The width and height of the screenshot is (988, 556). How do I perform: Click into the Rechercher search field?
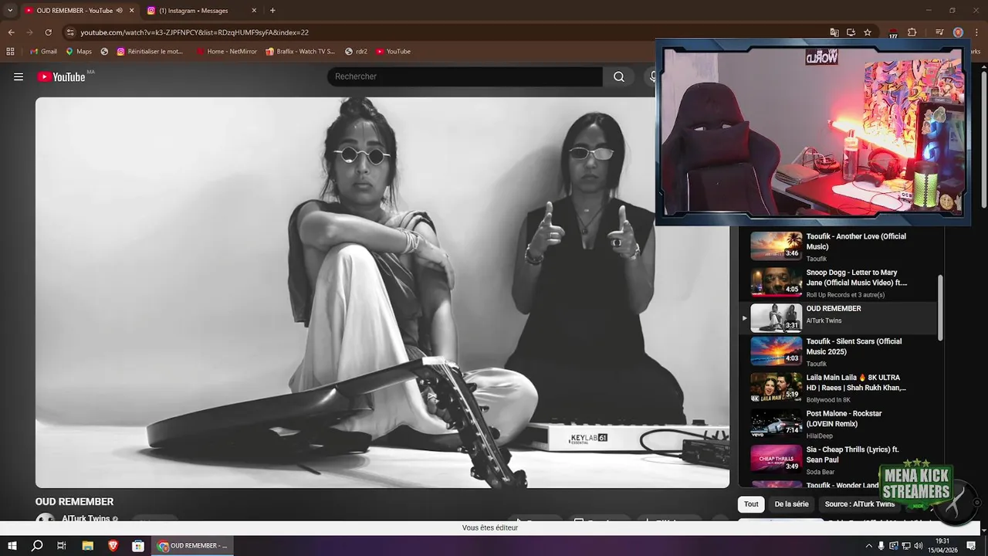tap(465, 76)
